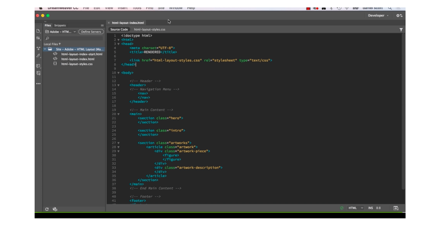Click the green linting checkmark status icon
The width and height of the screenshot is (441, 226).
[342, 208]
